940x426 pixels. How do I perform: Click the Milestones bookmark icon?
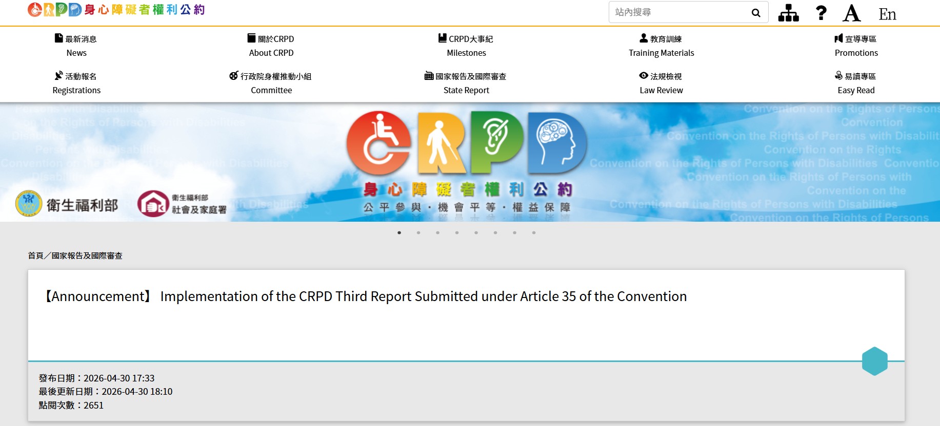coord(443,38)
